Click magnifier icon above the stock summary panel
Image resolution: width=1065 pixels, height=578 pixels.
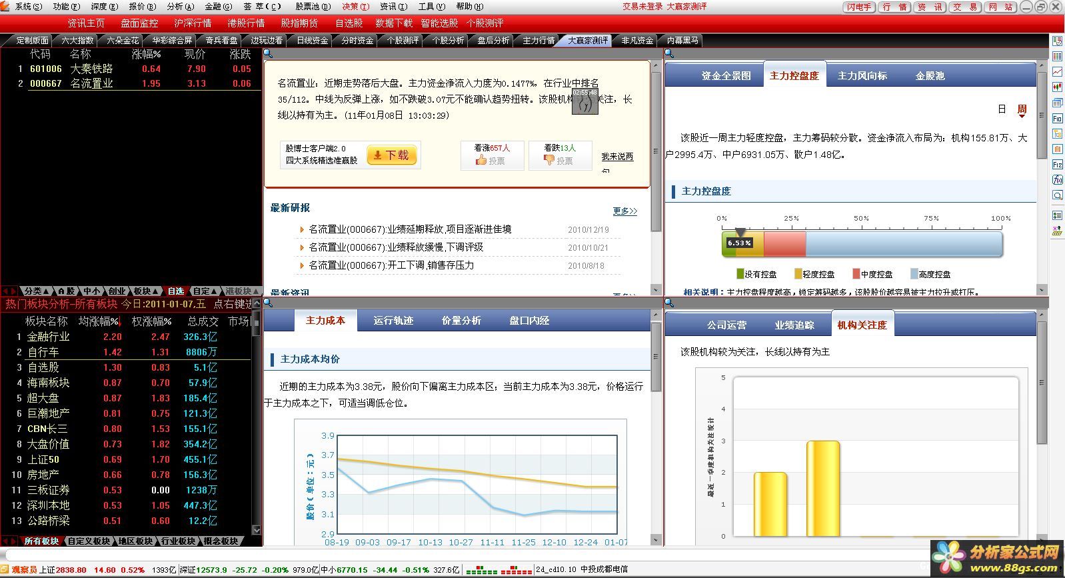pos(269,54)
